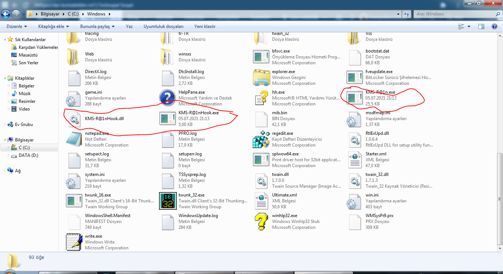Screen dimensions: 503x274
Task: Select the file name mib.bin
Action: pyautogui.click(x=279, y=113)
